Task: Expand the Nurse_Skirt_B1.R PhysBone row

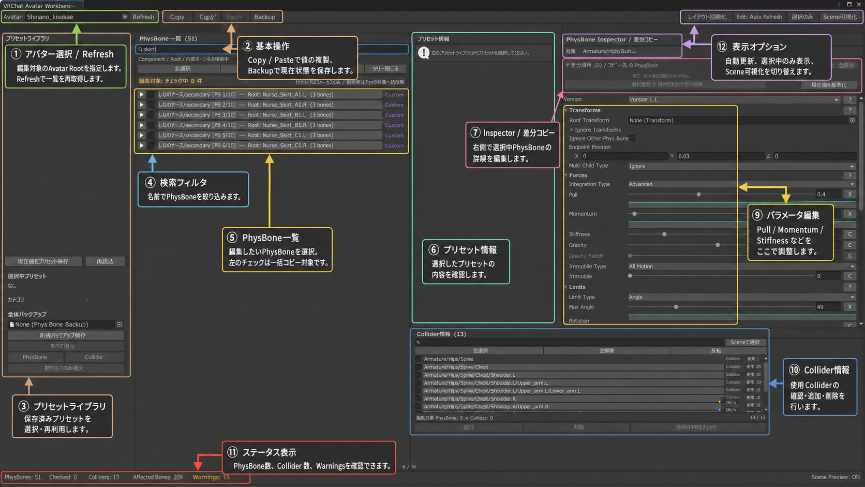Action: tap(141, 125)
